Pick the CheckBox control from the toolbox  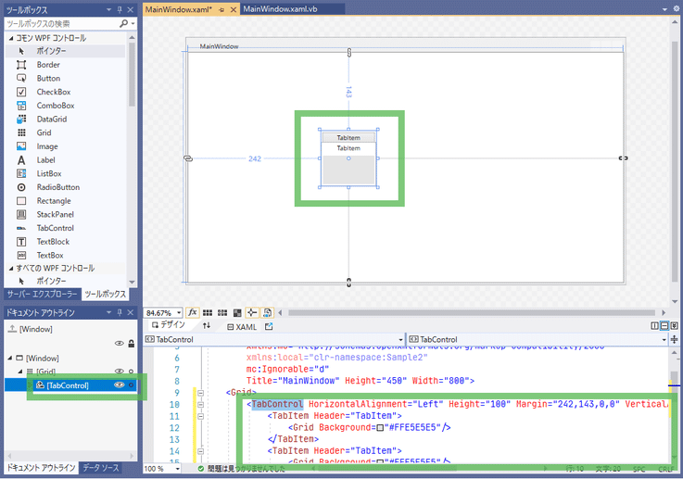53,92
